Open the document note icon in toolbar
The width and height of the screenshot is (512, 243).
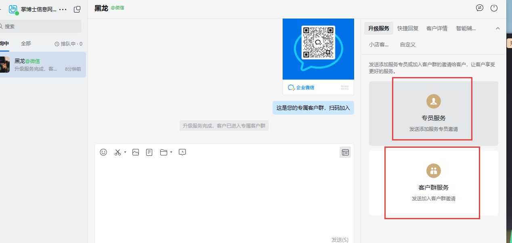click(149, 152)
